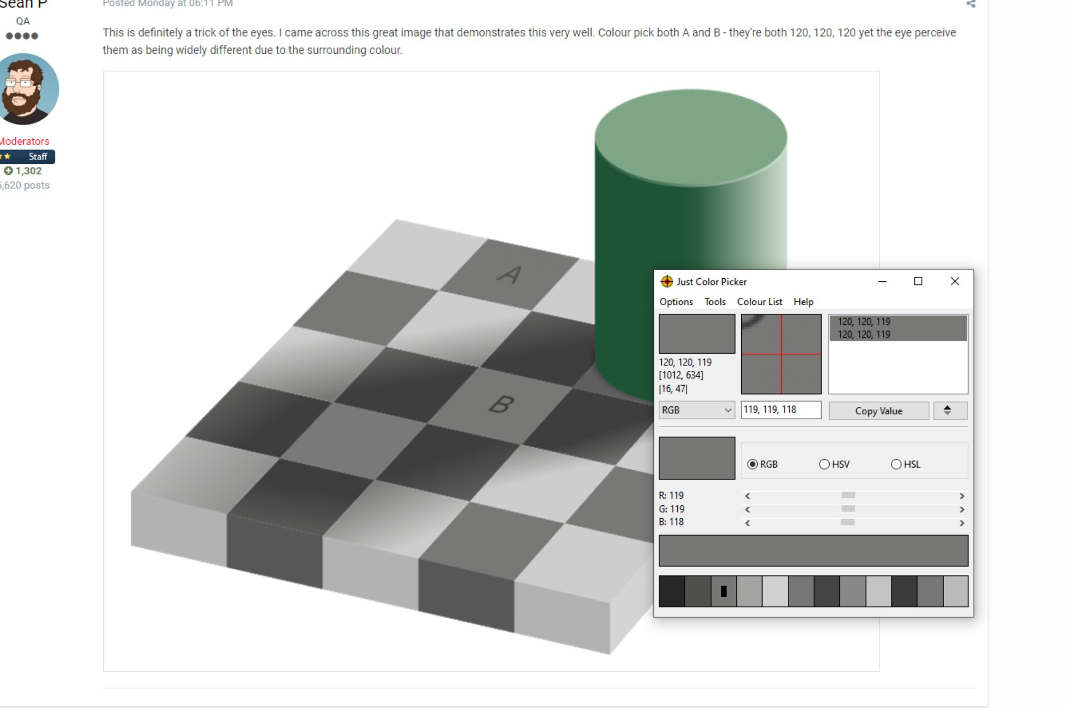Close the Just Color Picker window
Viewport: 1065px width, 709px height.
pos(955,281)
